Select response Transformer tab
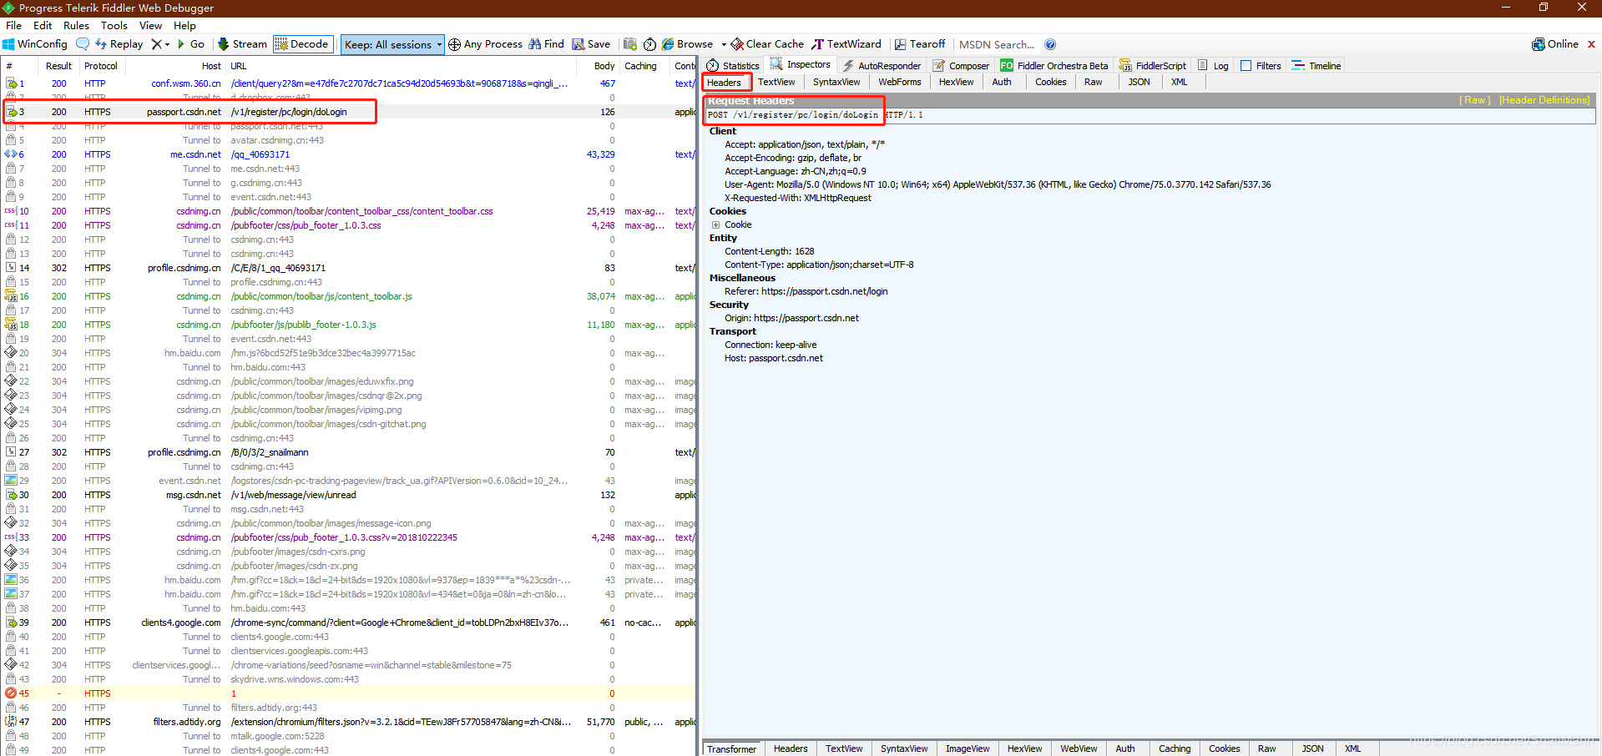Screen dimensions: 1602x756 coord(731,748)
